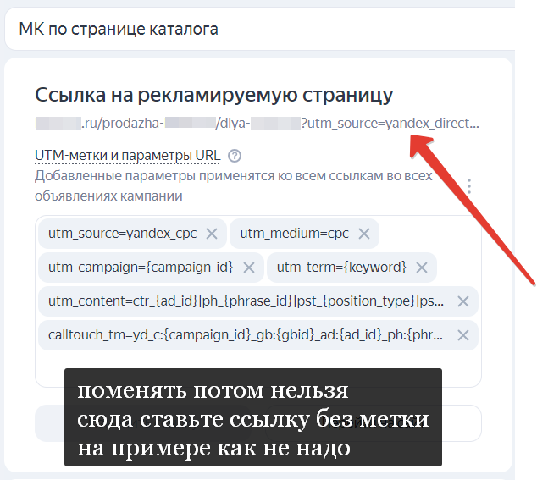Select the utm_term={keyword} chip text
Screen dimensions: 537x480
click(x=341, y=267)
